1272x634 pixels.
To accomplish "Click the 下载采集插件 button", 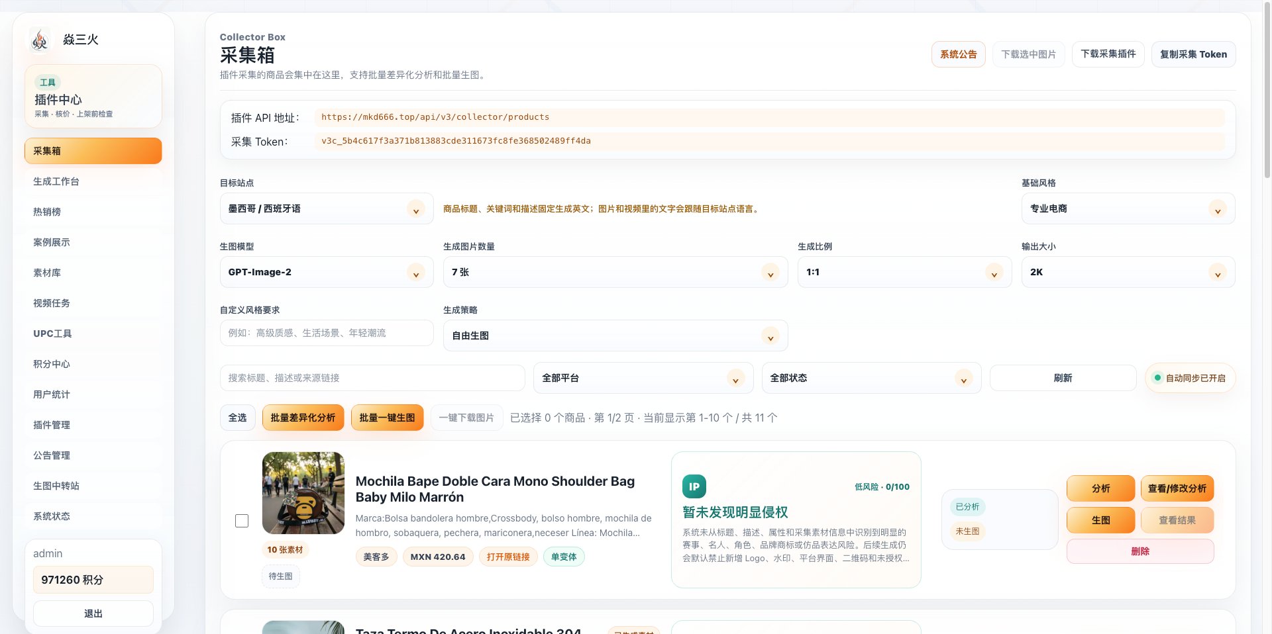I will point(1108,54).
